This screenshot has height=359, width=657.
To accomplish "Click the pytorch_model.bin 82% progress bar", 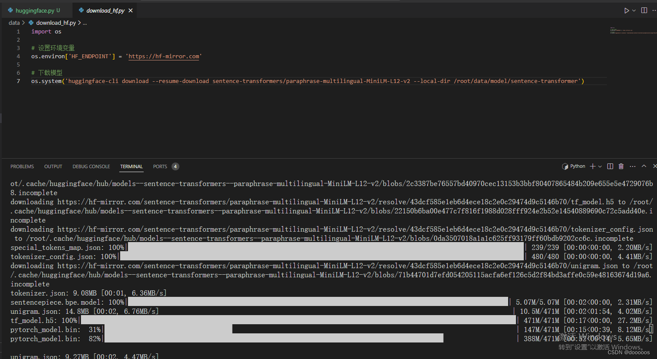I will click(273, 339).
